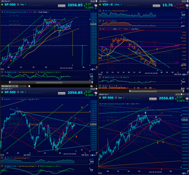Close MACD pane in VIX 15m chart with its box

100,77
